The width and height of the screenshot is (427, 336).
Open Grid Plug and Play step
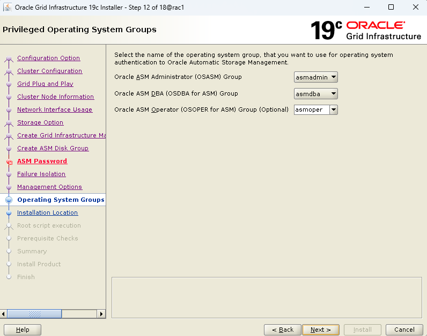[45, 84]
